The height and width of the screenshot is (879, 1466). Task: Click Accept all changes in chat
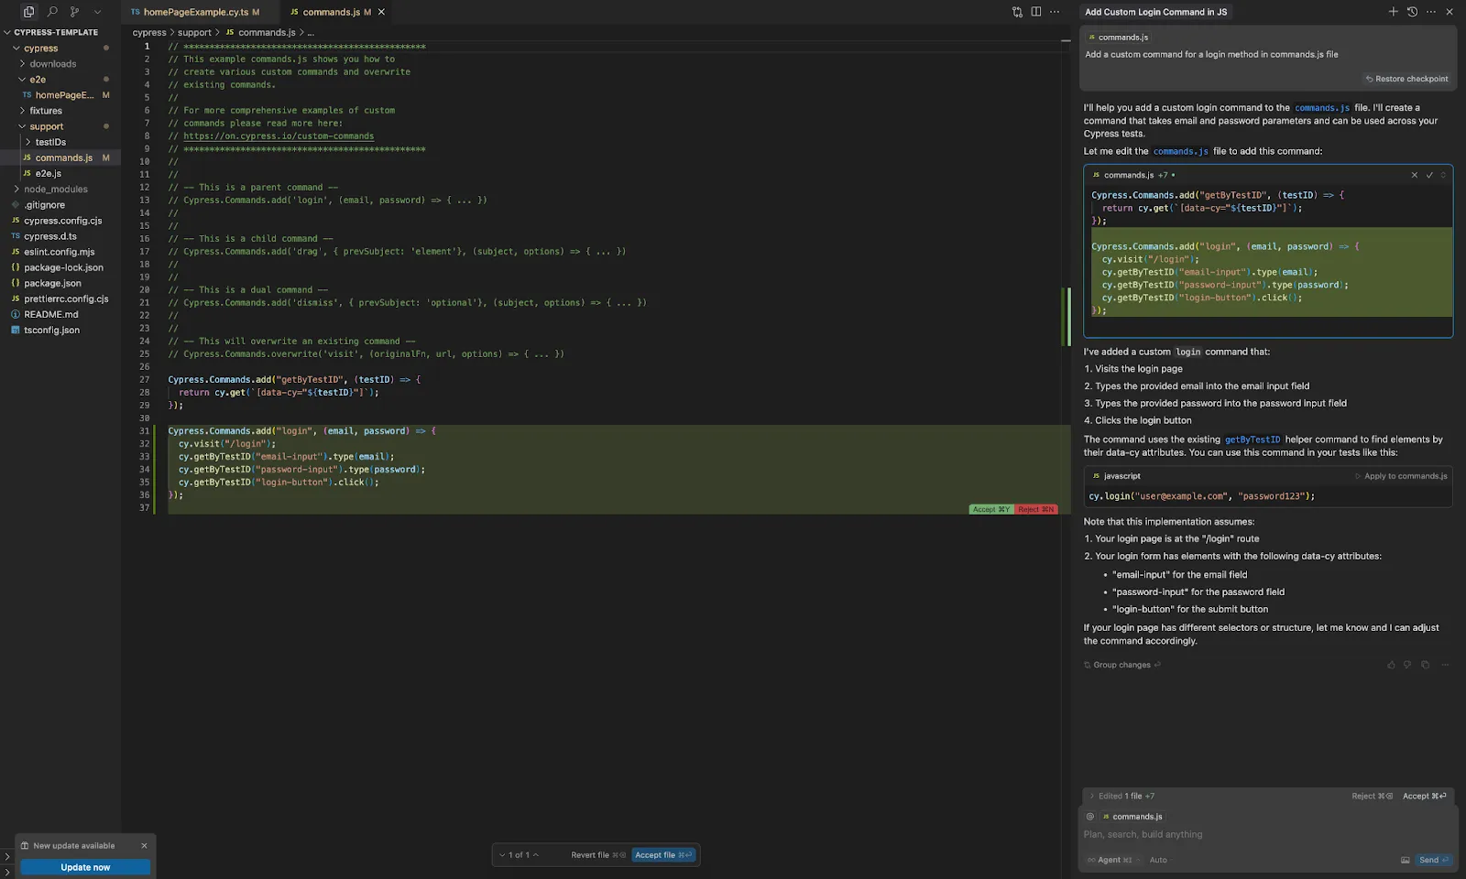(x=1425, y=796)
